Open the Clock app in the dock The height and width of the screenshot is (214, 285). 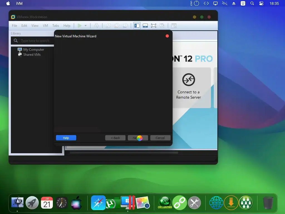coord(62,203)
